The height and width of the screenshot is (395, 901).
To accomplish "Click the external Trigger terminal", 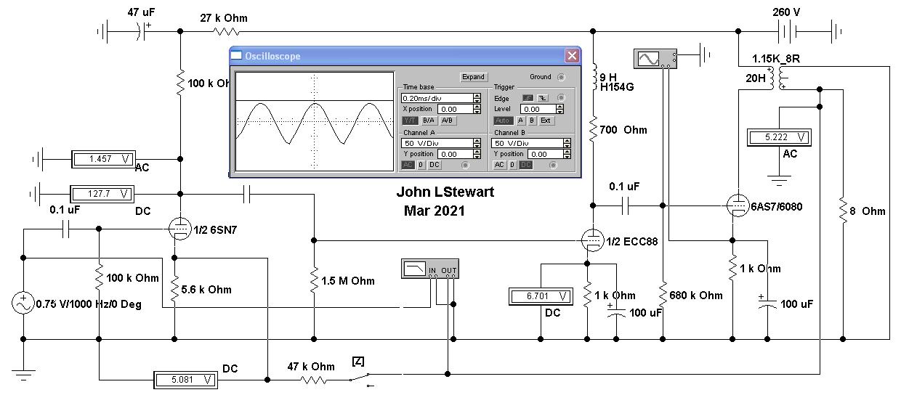I will pyautogui.click(x=561, y=97).
